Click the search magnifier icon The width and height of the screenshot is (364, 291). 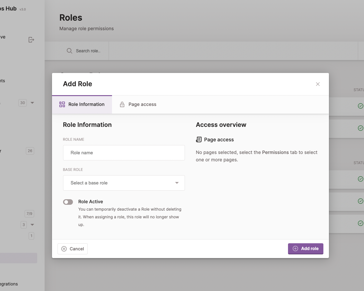pyautogui.click(x=69, y=51)
